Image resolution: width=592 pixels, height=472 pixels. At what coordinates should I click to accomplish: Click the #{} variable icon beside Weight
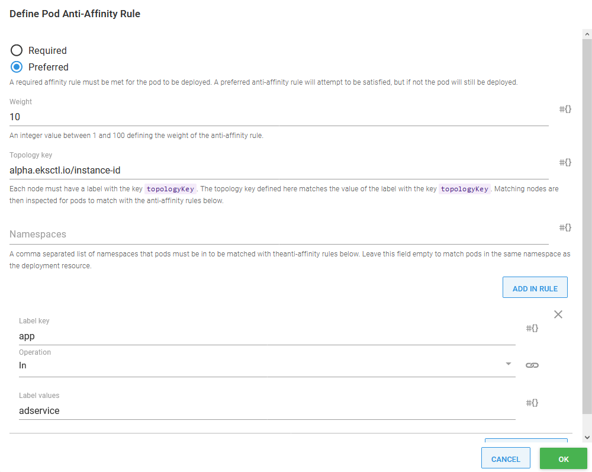click(565, 109)
